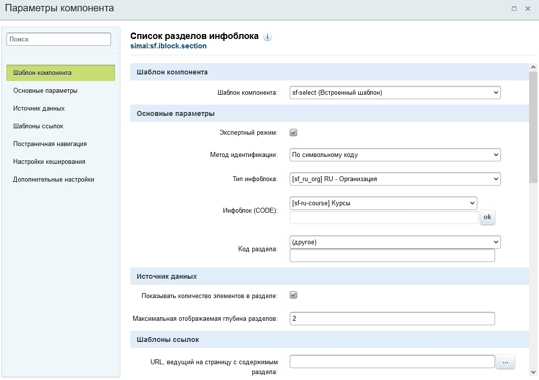Select Источник данных in sidebar
539x380 pixels.
tap(39, 109)
